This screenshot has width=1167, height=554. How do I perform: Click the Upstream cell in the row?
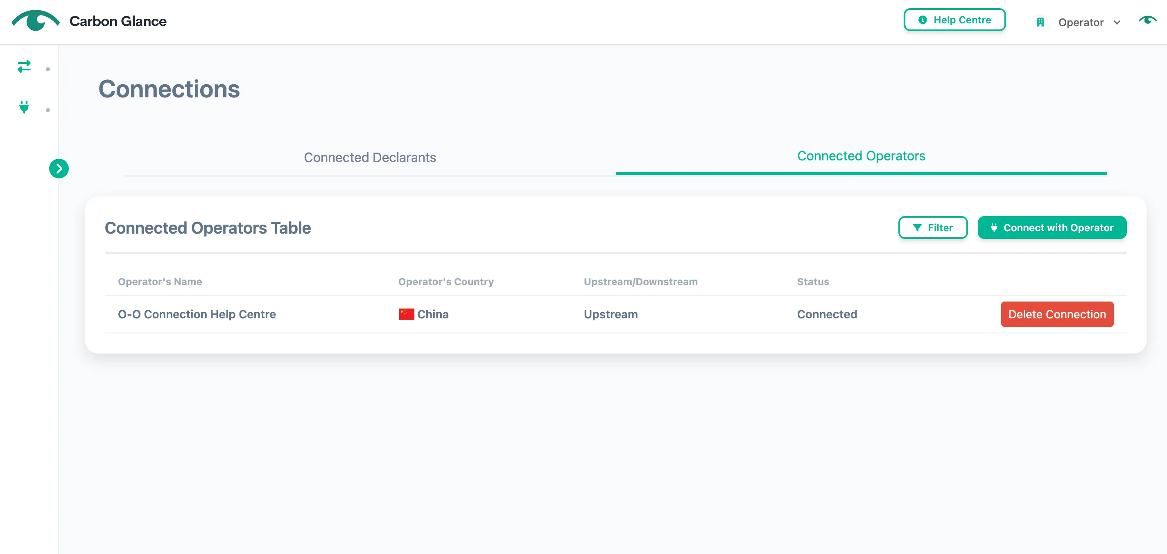point(610,314)
